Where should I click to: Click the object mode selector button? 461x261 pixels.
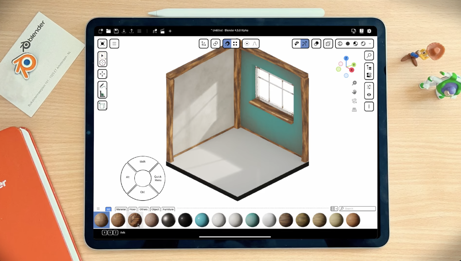click(102, 43)
